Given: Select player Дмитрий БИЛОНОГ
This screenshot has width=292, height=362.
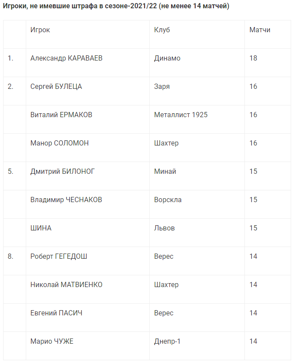Looking at the screenshot, I should (62, 172).
